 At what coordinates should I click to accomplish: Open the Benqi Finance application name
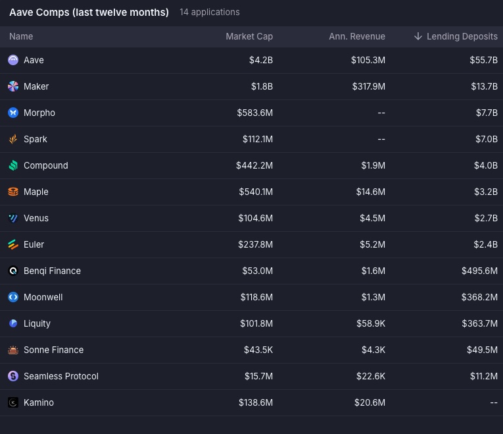[53, 271]
